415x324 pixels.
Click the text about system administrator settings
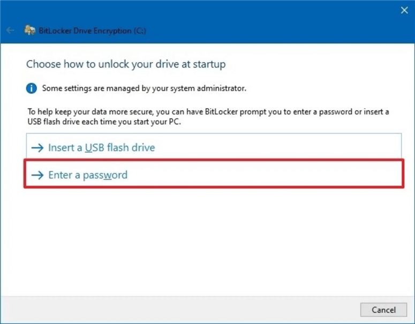[x=144, y=88]
